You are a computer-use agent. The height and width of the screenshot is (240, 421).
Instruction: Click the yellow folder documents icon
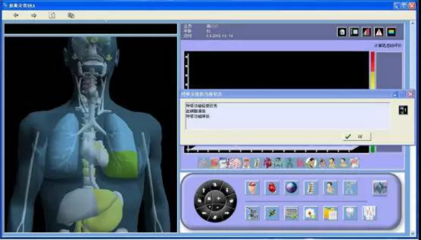coord(330,214)
